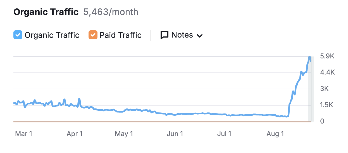Click the 1.5K y-axis label
This screenshot has width=348, height=153.
tap(327, 105)
